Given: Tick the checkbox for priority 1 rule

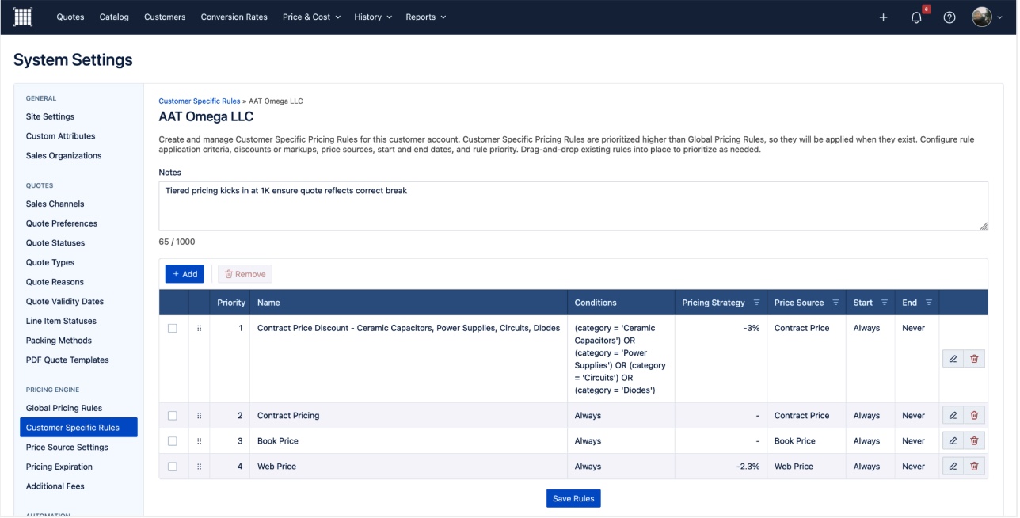Looking at the screenshot, I should point(173,329).
